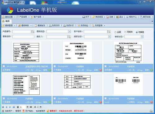Click red unapproved icon on test2
Image resolution: width=155 pixels, height=114 pixels.
click(x=152, y=102)
